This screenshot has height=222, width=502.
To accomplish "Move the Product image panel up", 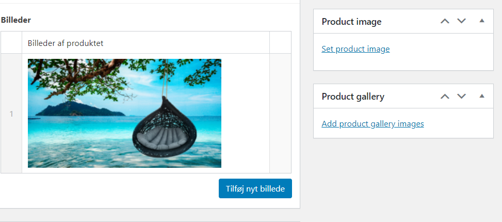I will click(445, 21).
